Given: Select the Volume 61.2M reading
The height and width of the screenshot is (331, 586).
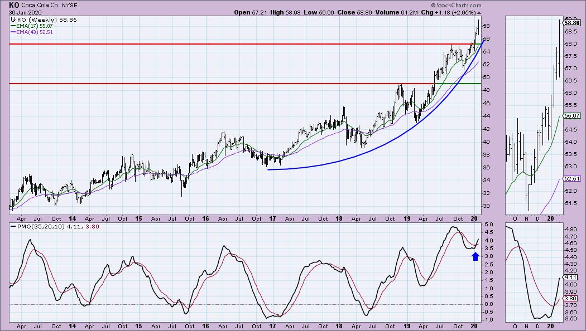Looking at the screenshot, I should click(x=396, y=12).
